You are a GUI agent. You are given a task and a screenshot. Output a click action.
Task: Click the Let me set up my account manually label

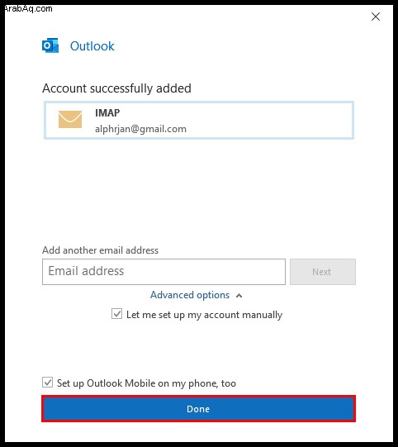[204, 315]
